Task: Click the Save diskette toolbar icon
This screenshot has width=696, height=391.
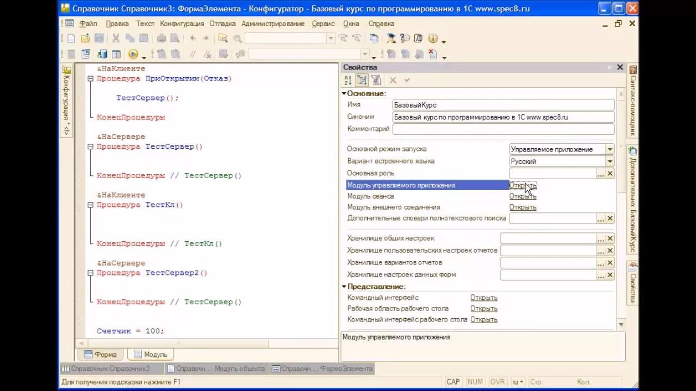Action: 99,39
